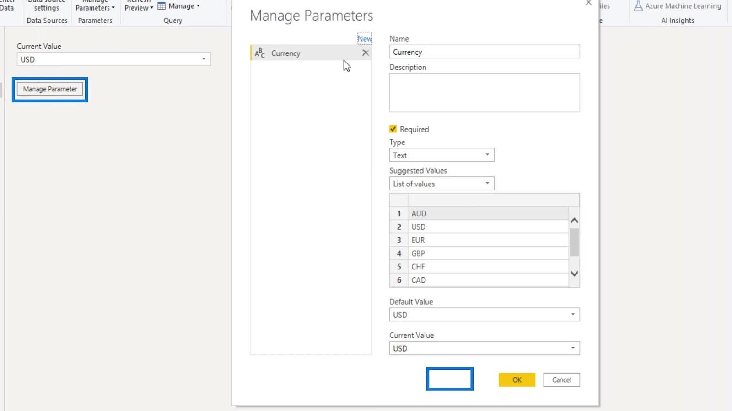Click the values list scrollbar thumb

pos(574,242)
